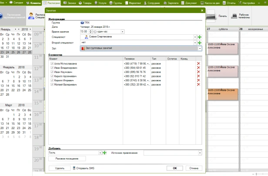Add a second specialist via green plus
Screen dimensions: 268x176
coord(199,43)
